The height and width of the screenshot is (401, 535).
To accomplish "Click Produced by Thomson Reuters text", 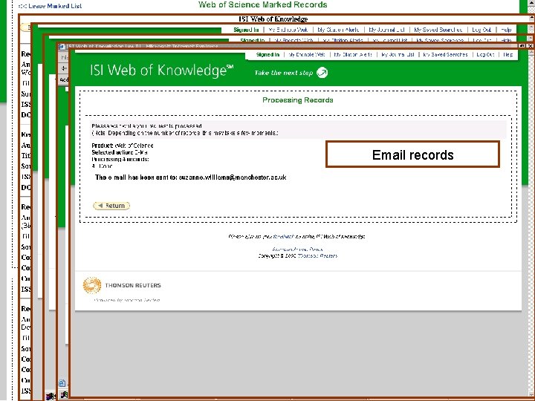I will coord(127,300).
